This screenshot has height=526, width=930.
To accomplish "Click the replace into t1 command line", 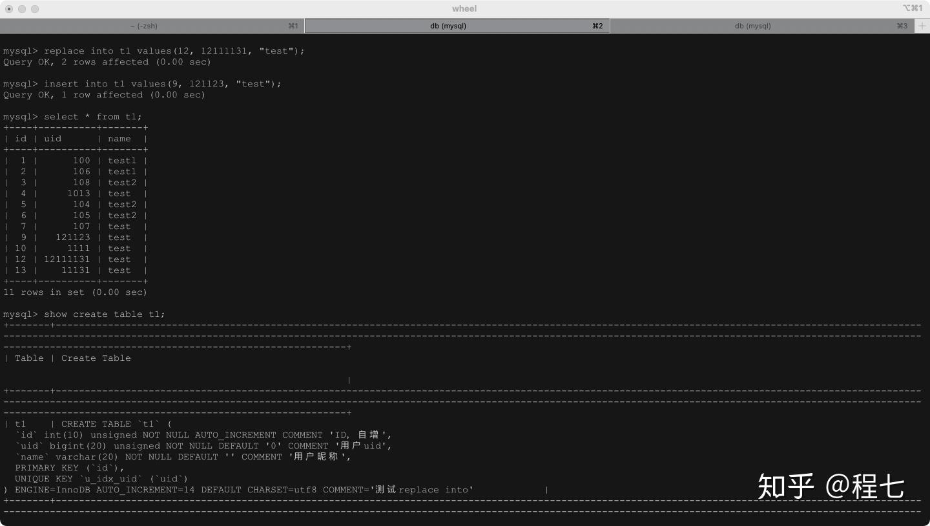I will [x=154, y=51].
